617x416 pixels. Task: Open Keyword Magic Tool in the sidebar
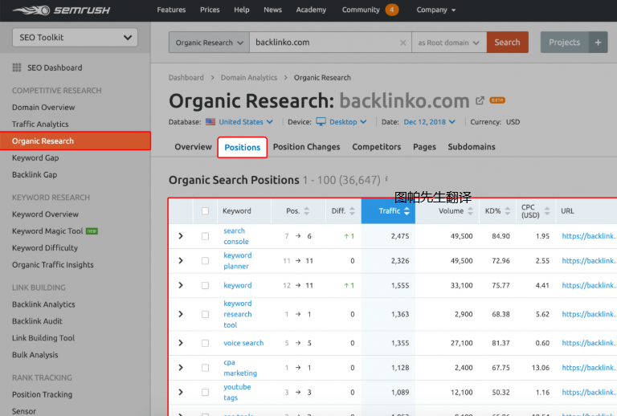point(47,231)
